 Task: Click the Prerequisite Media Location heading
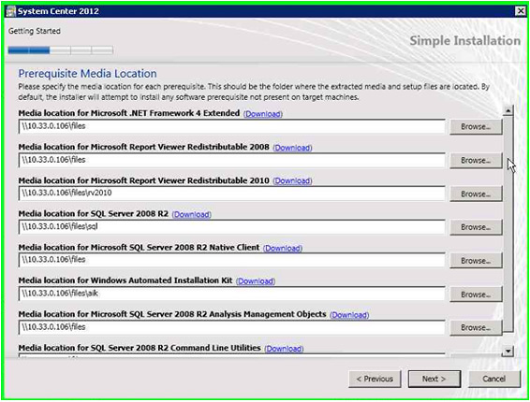pos(87,74)
